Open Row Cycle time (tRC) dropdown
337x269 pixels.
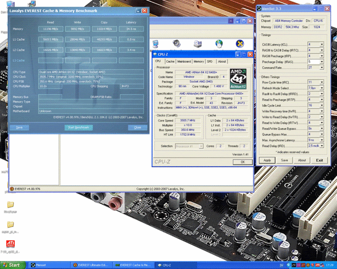coord(321,82)
